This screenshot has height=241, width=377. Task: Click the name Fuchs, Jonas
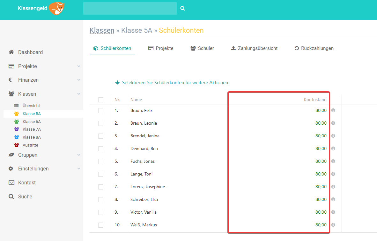(143, 161)
